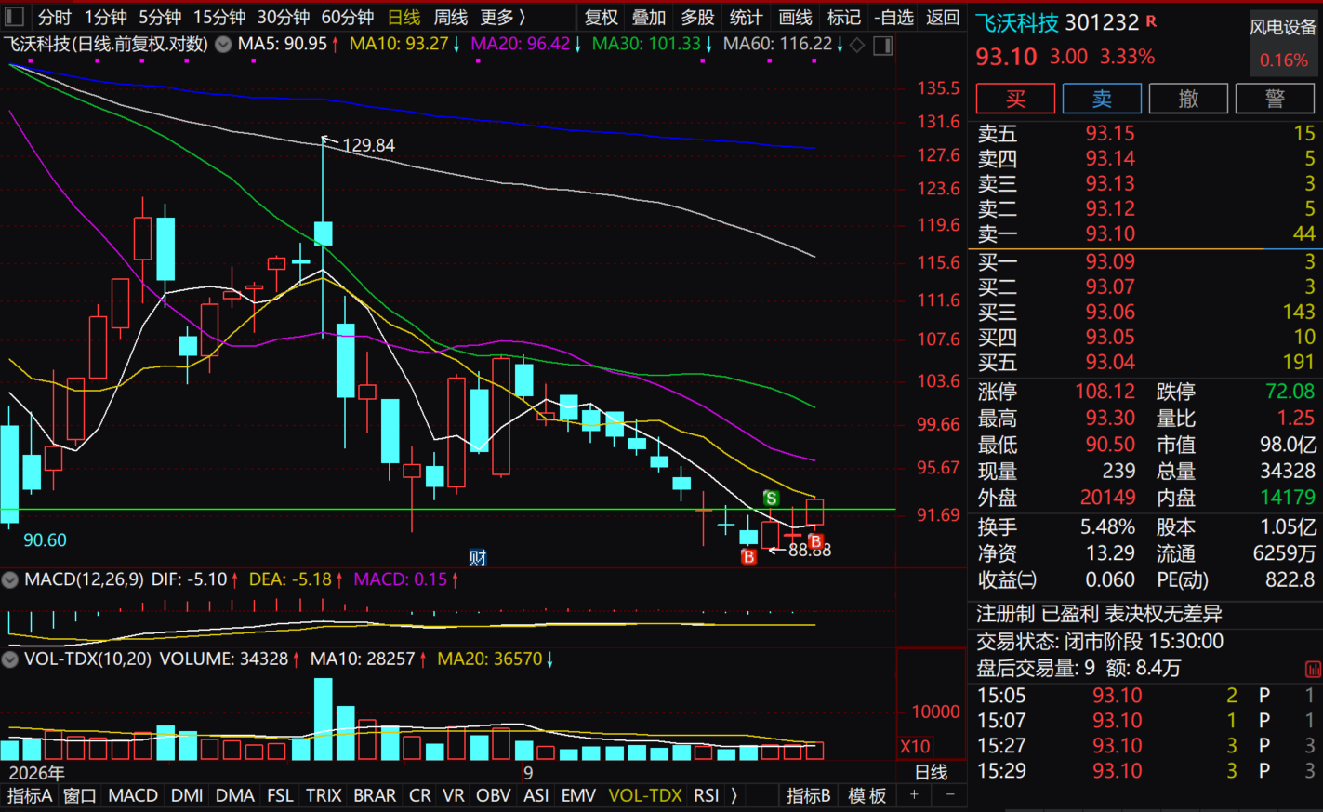The height and width of the screenshot is (812, 1323).
Task: Click the blue 卖 sell button
Action: click(x=1102, y=99)
